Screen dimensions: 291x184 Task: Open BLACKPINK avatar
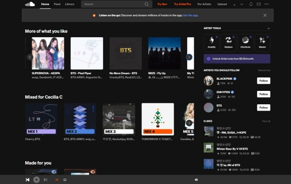point(209,81)
